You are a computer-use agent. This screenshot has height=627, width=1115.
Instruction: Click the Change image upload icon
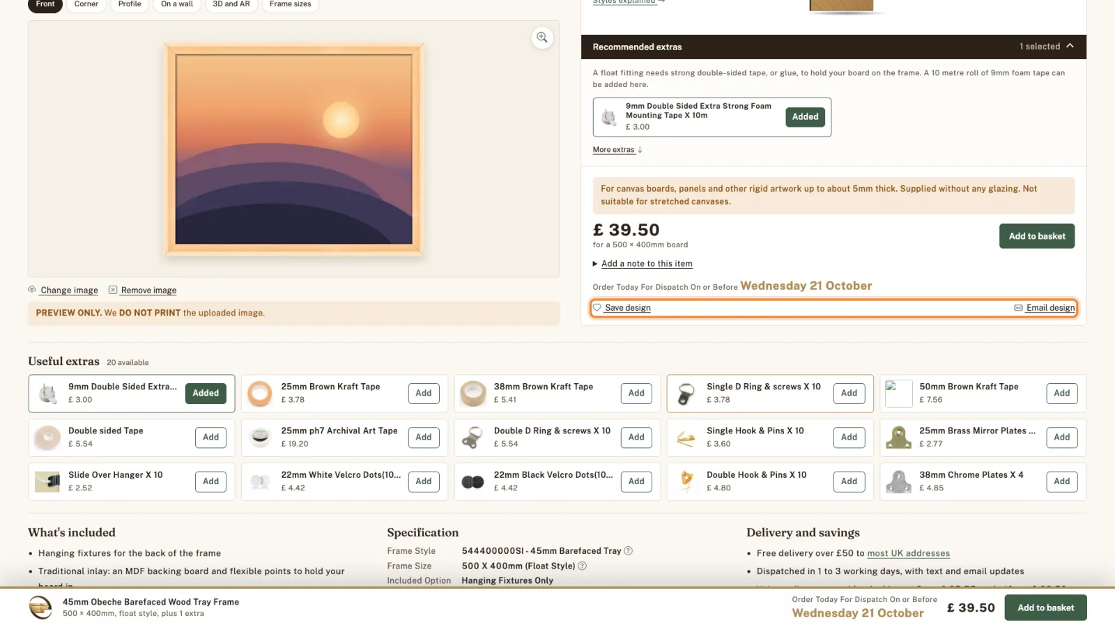(x=32, y=290)
